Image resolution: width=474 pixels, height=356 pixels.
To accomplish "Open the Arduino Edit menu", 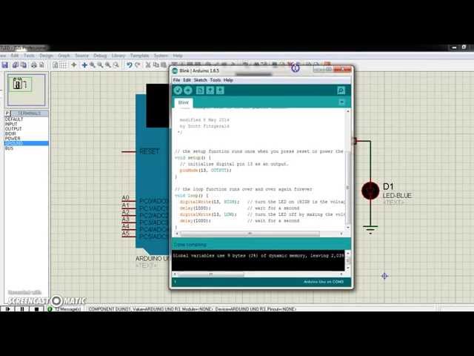I will [x=187, y=80].
